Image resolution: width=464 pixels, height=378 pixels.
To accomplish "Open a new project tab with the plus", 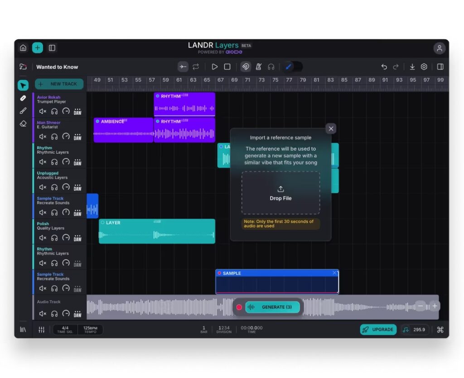I will 37,47.
